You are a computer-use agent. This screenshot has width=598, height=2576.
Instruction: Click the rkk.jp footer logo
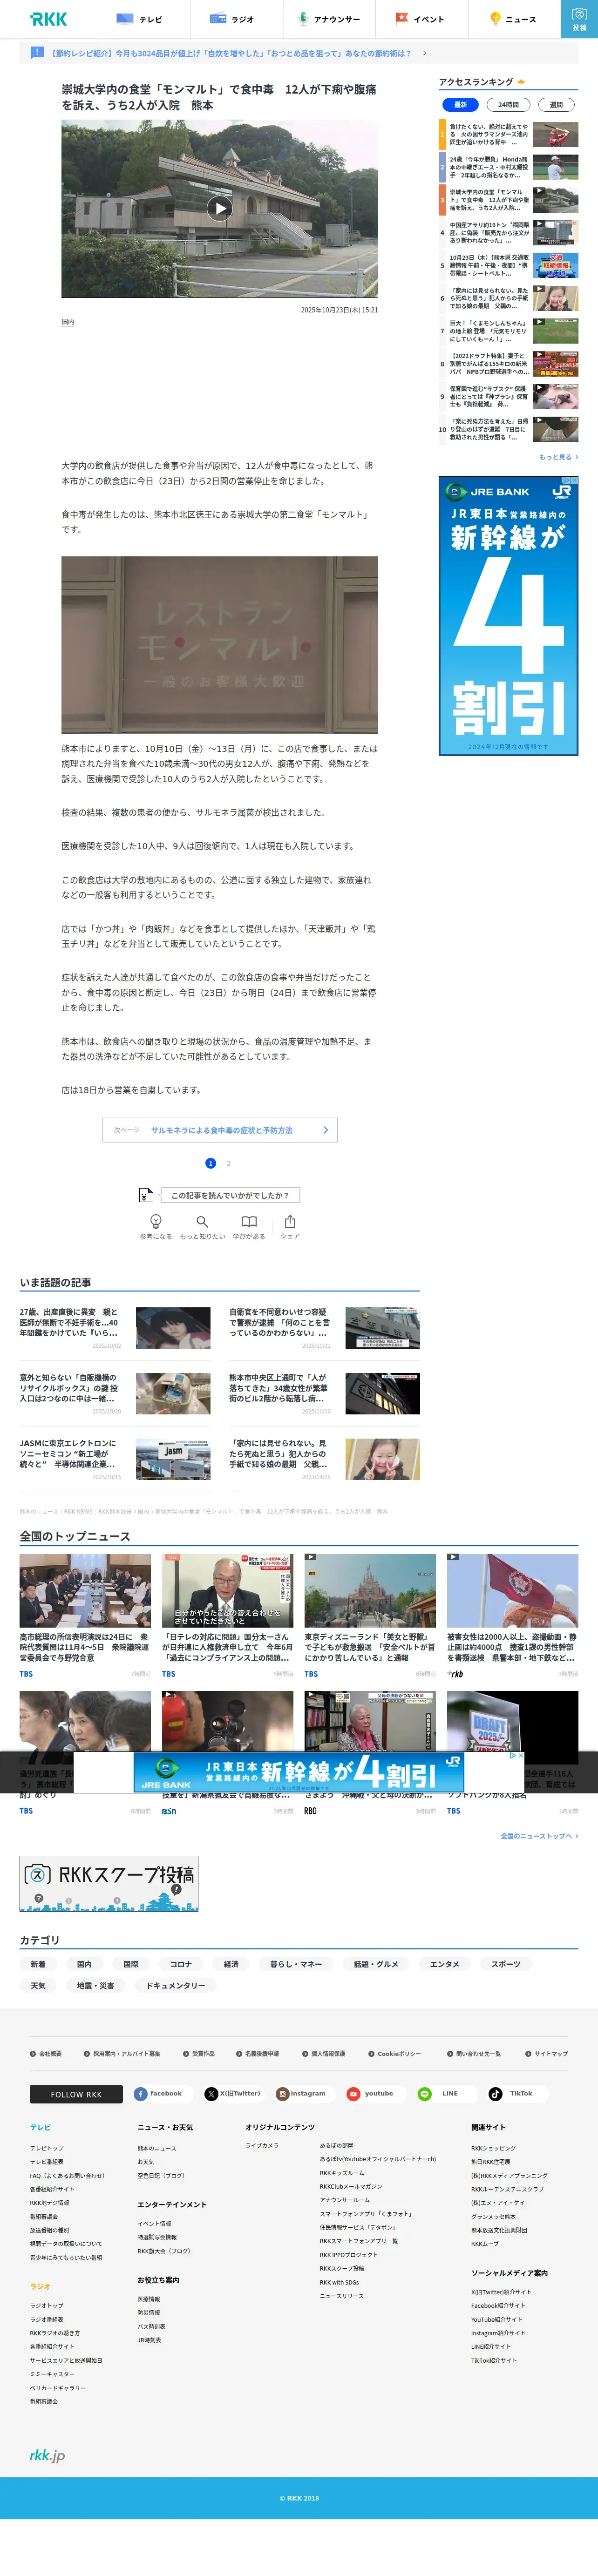[x=48, y=2455]
